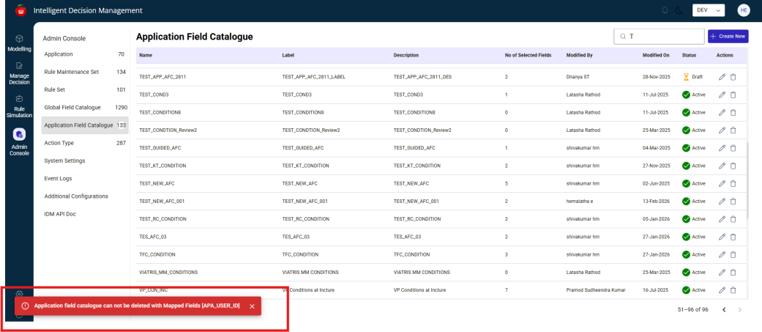
Task: Open the HE user profile avatar
Action: point(744,10)
